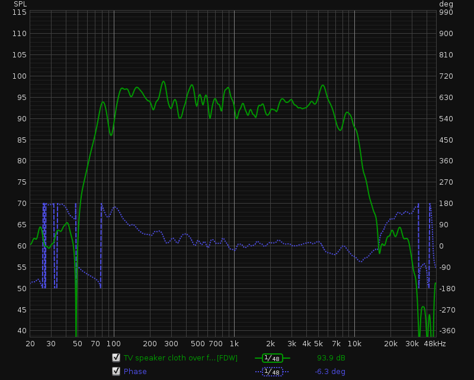This screenshot has height=380, width=474.
Task: Click the 1k frequency axis label
Action: 234,344
